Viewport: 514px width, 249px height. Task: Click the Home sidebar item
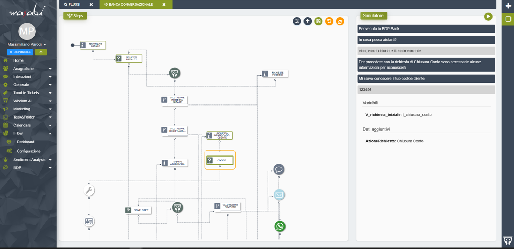18,60
